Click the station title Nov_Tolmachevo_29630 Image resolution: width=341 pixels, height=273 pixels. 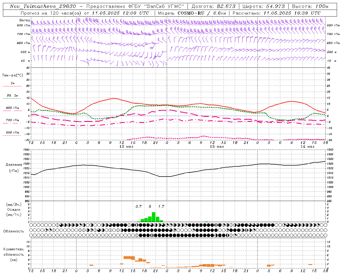click(43, 6)
